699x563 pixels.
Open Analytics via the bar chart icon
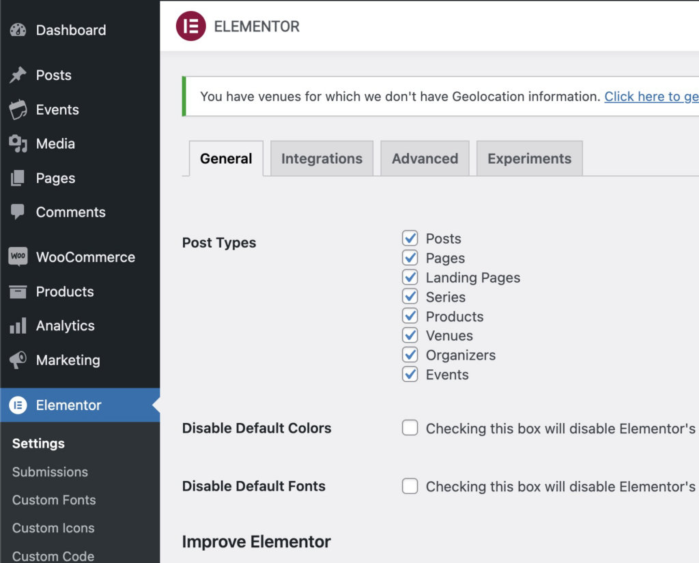pyautogui.click(x=18, y=326)
